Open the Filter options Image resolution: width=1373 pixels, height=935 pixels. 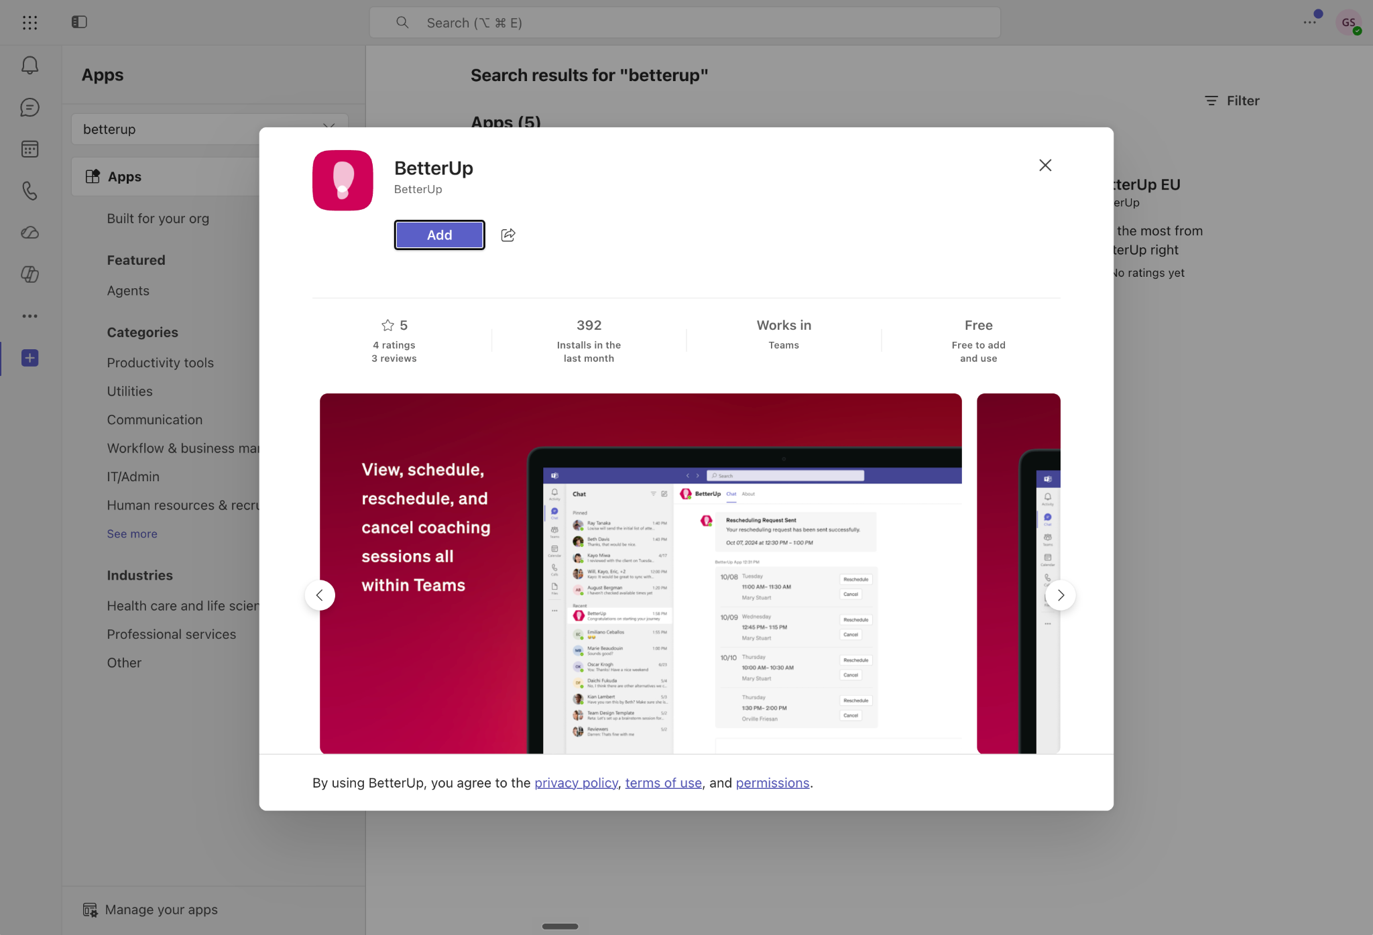pos(1232,101)
